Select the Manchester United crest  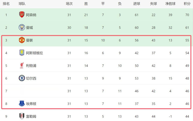coord(22,40)
